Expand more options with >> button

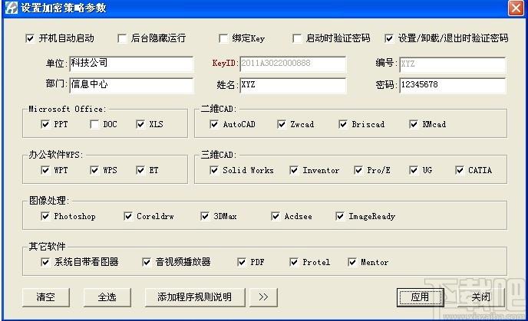[x=264, y=297]
